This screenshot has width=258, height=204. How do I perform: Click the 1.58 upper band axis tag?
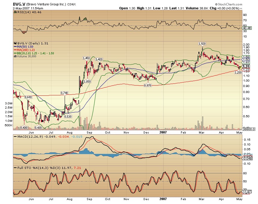coord(246,57)
